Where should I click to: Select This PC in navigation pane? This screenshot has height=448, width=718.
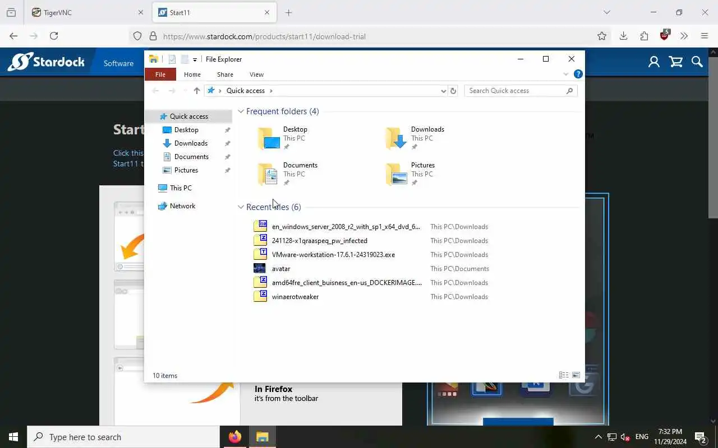coord(181,188)
